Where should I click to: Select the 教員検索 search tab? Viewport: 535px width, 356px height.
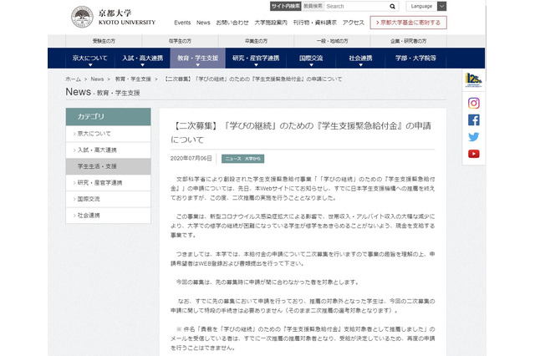tap(313, 6)
